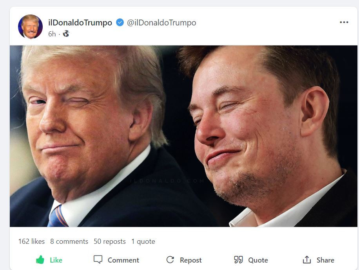View the 50 reposts list

click(x=110, y=241)
